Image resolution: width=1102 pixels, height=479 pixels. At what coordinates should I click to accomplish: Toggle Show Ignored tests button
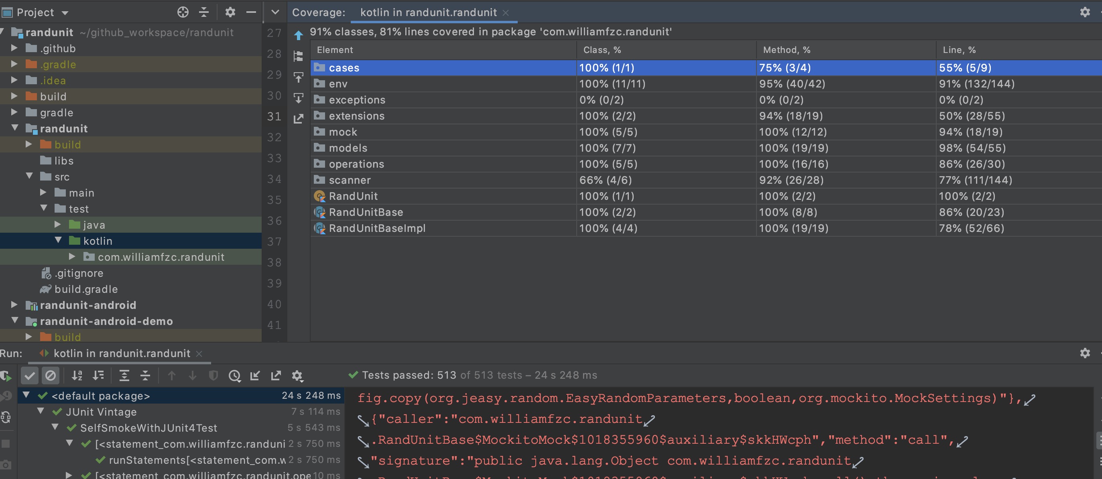tap(51, 375)
